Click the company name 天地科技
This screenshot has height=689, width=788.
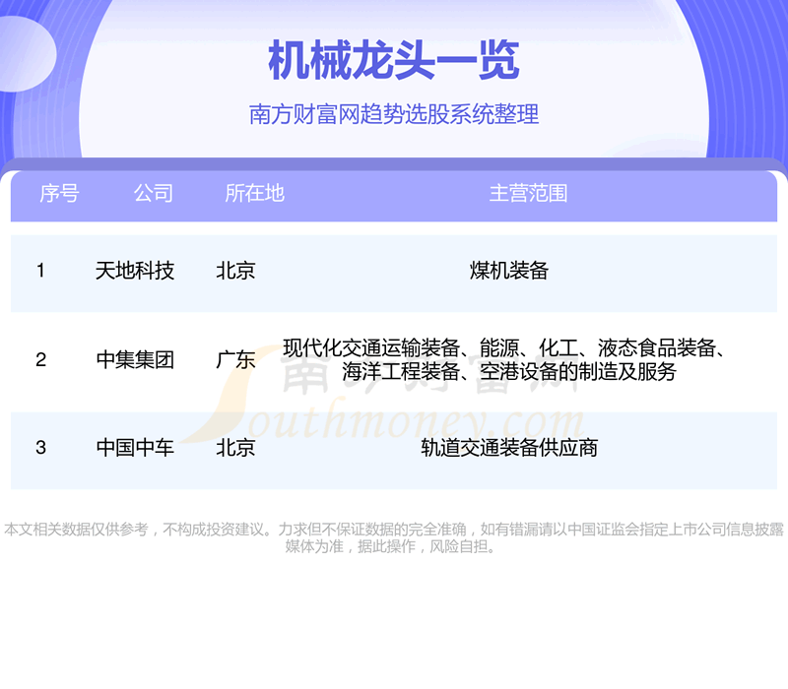pyautogui.click(x=135, y=271)
